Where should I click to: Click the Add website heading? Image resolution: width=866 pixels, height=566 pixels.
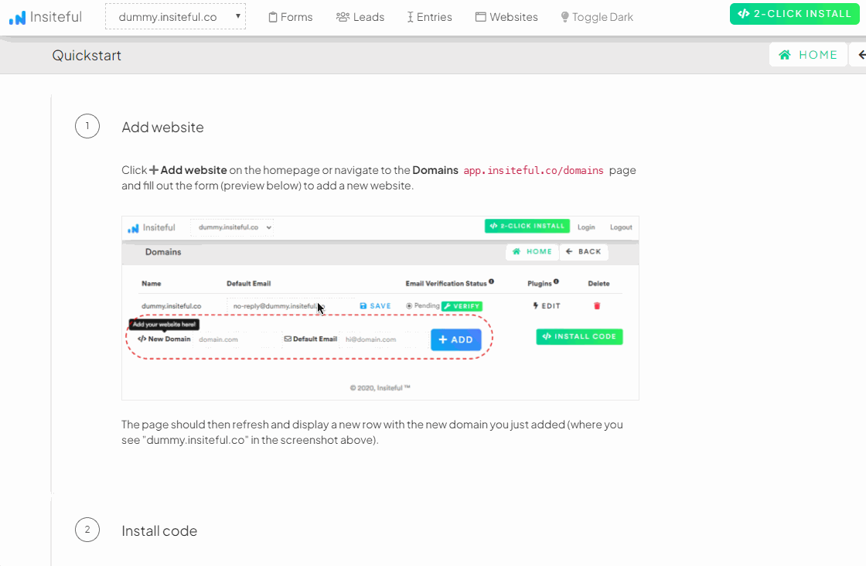tap(162, 128)
